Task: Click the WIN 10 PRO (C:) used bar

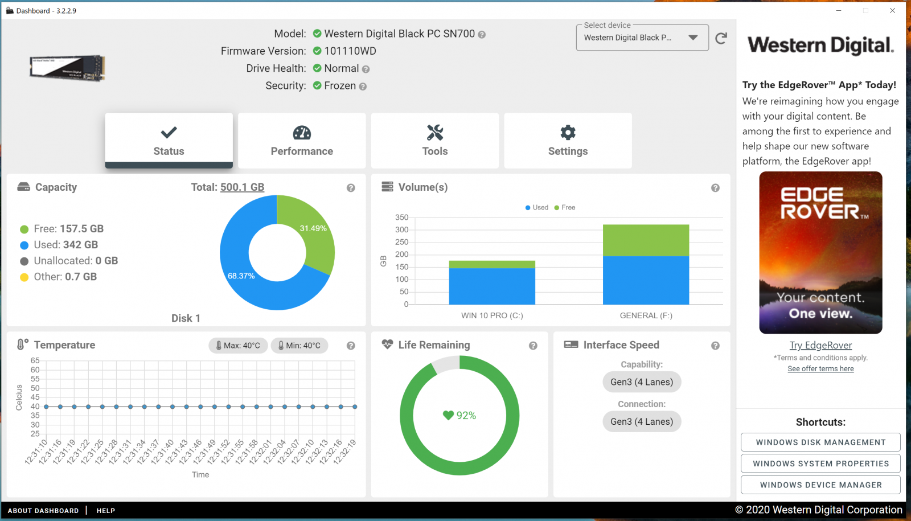Action: point(492,286)
